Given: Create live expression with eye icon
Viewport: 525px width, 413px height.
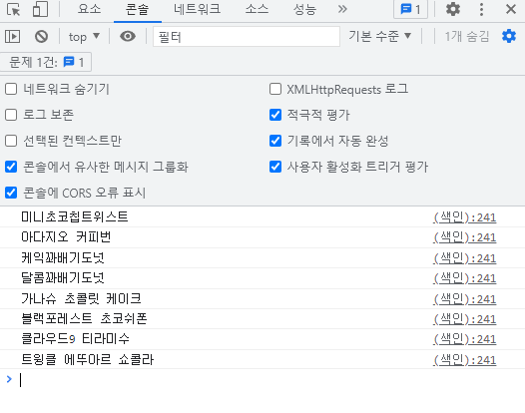Looking at the screenshot, I should click(128, 36).
